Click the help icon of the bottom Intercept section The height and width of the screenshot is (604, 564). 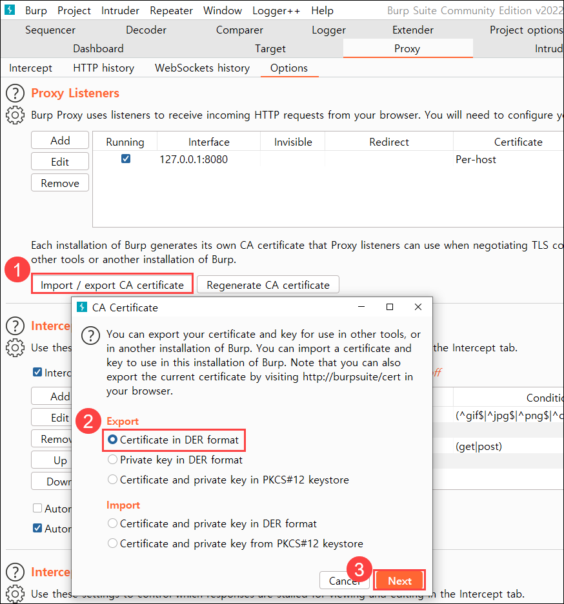coord(15,572)
